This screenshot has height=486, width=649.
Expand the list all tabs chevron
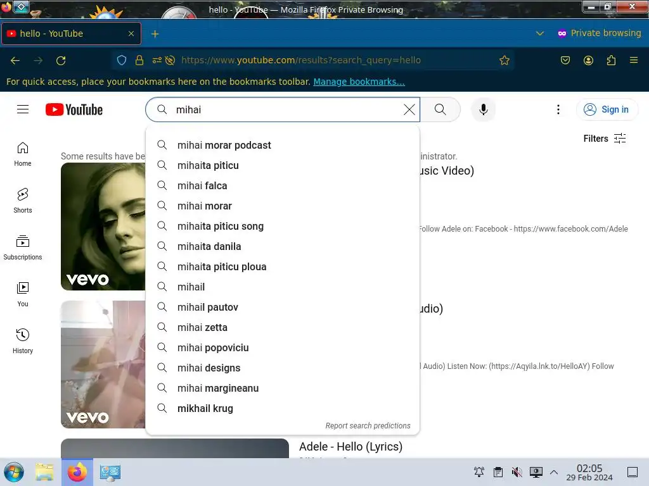[540, 34]
